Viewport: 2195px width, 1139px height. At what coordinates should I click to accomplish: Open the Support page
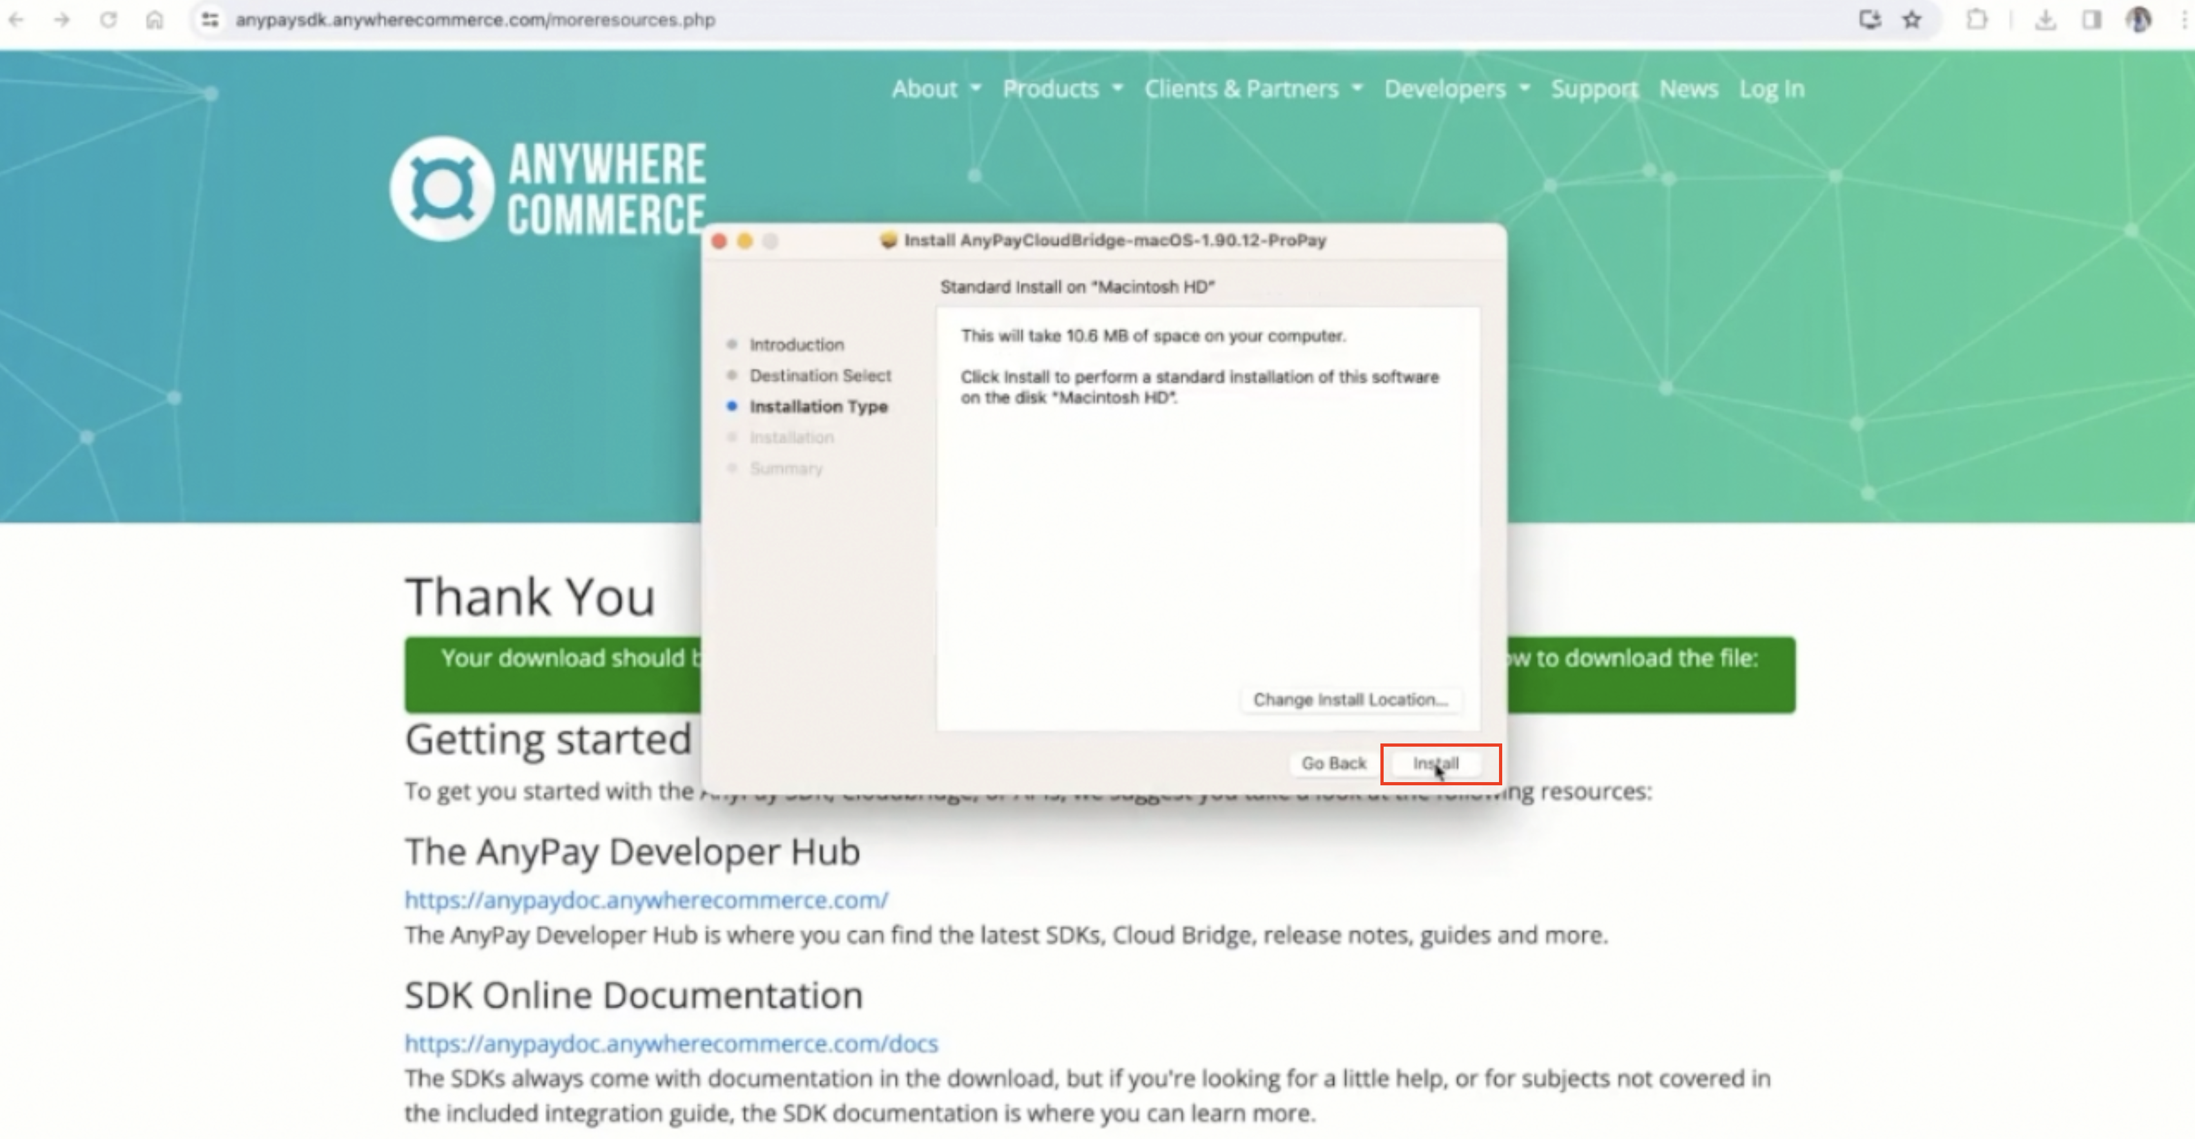coord(1594,89)
